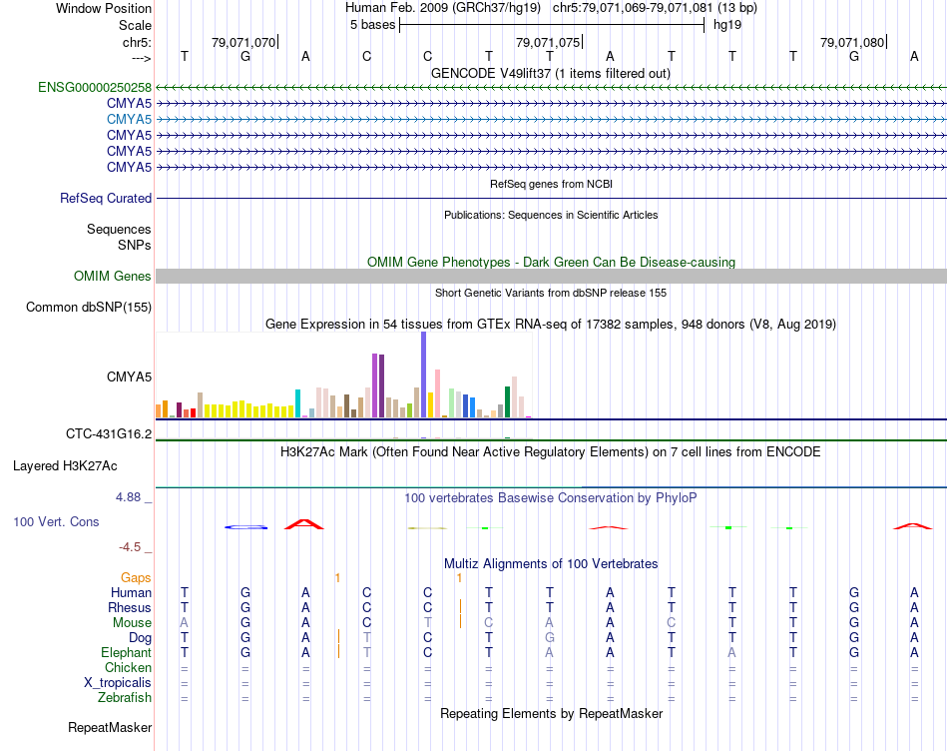948x751 pixels.
Task: Click the Sequences publications track label
Action: pyautogui.click(x=119, y=229)
